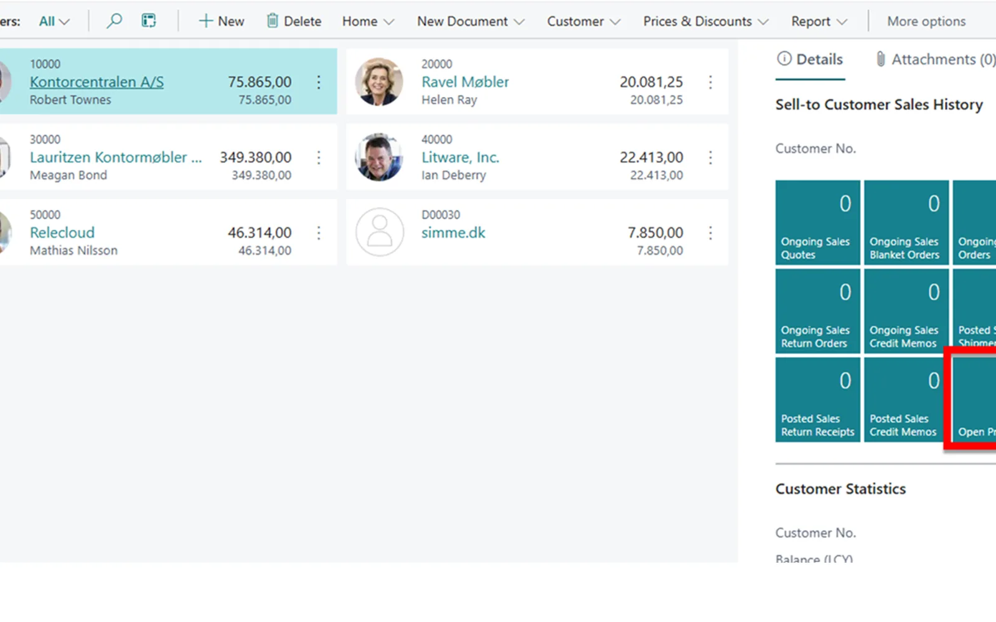996x622 pixels.
Task: Switch to the Details tab
Action: coord(810,60)
